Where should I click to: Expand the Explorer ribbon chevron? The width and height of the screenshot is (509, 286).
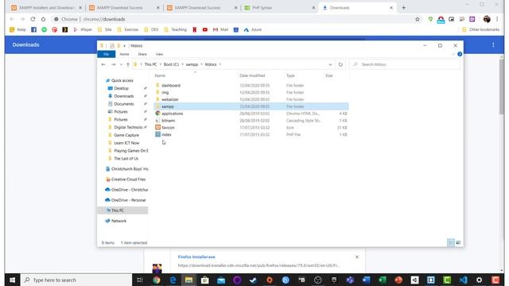click(453, 54)
